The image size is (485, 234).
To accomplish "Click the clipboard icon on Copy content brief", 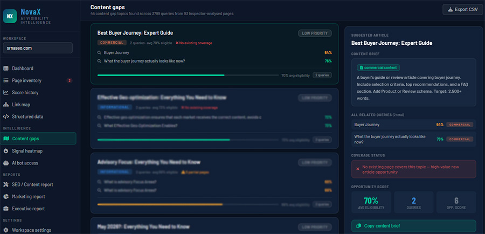I will click(359, 226).
